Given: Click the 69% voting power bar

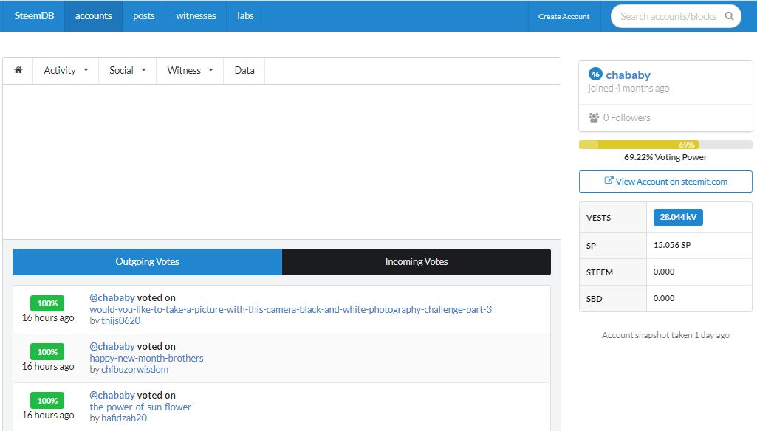Looking at the screenshot, I should tap(665, 145).
